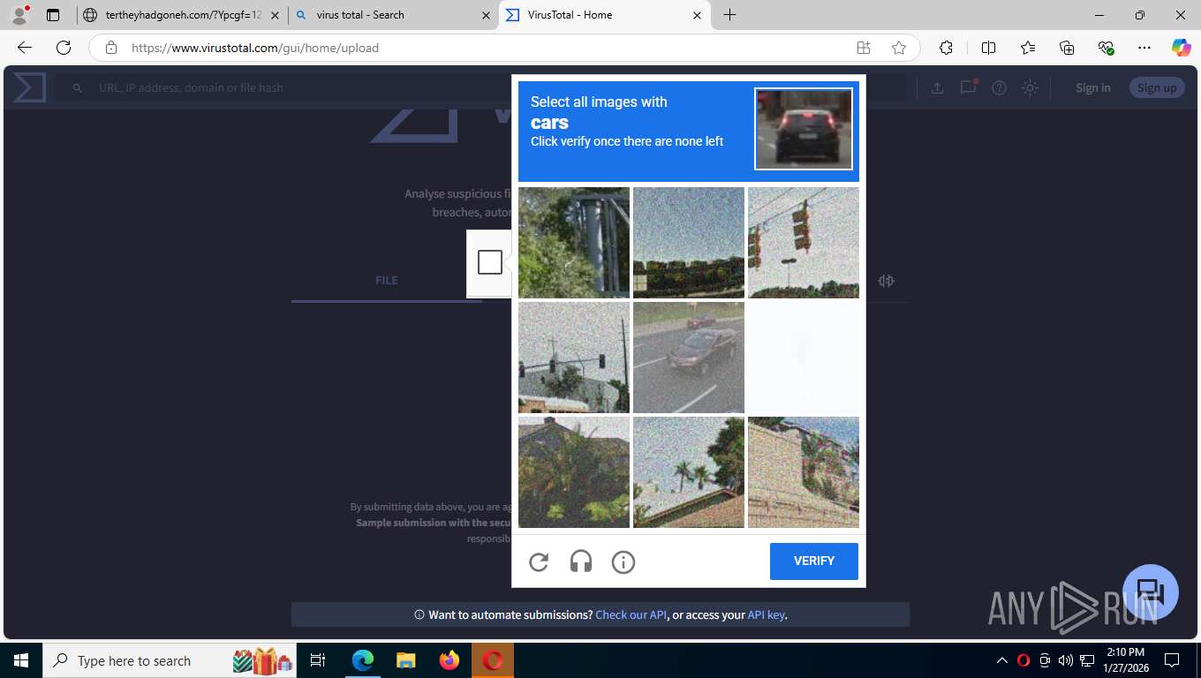The width and height of the screenshot is (1201, 678).
Task: Open the Favorites list icon
Action: pos(1028,48)
